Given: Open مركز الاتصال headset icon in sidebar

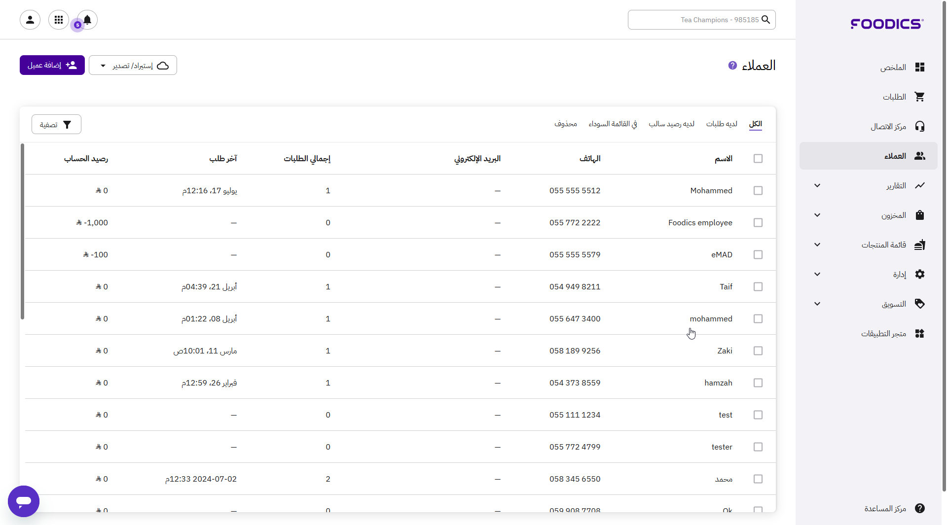Looking at the screenshot, I should coord(919,127).
